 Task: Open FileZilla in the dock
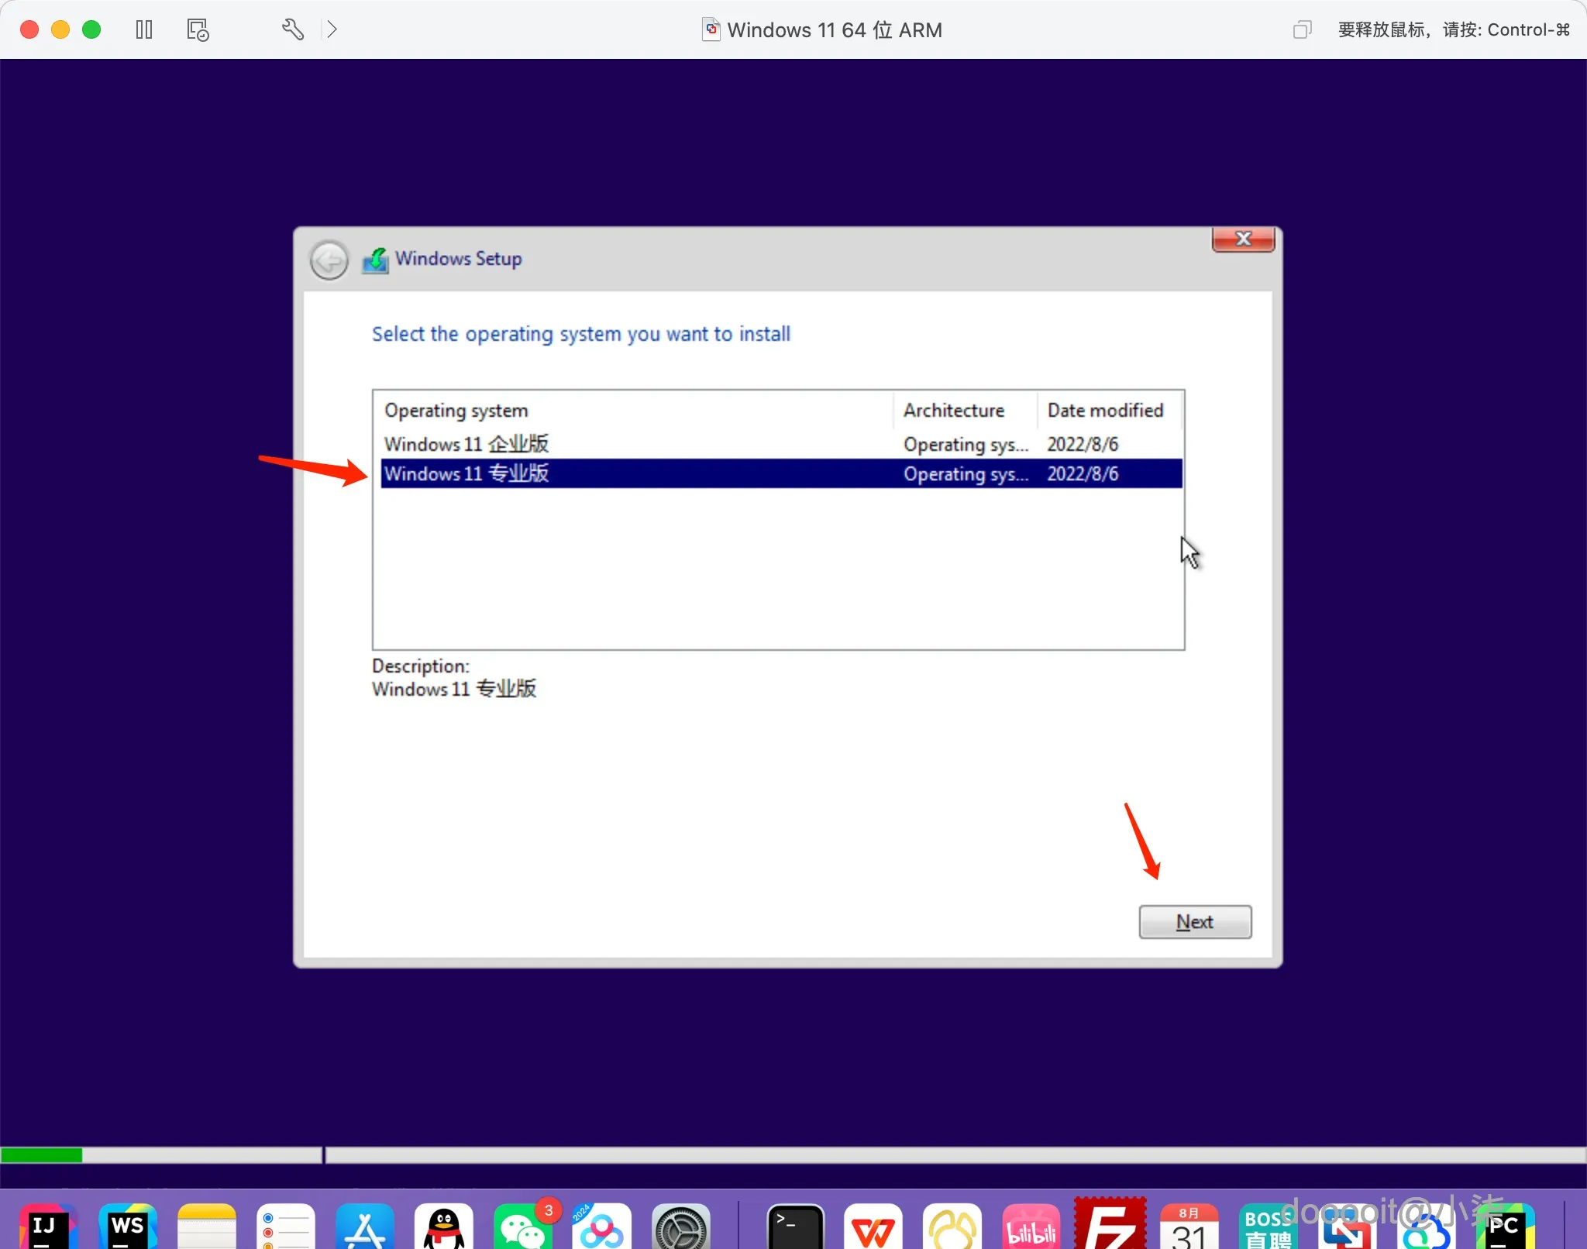(x=1110, y=1227)
